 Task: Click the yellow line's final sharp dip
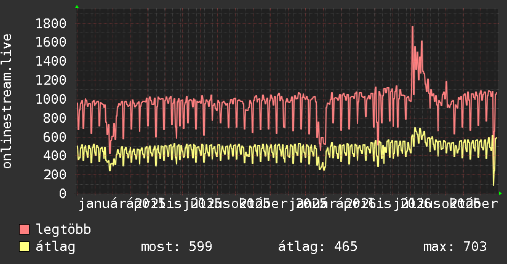coord(493,185)
